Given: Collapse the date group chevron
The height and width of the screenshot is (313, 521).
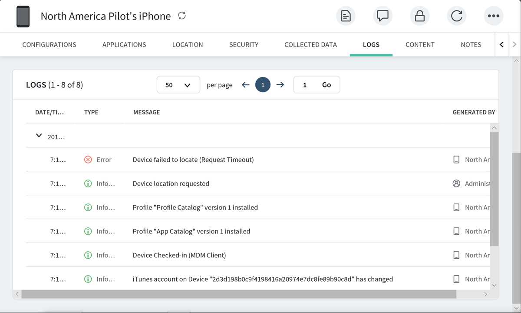Looking at the screenshot, I should (x=39, y=136).
